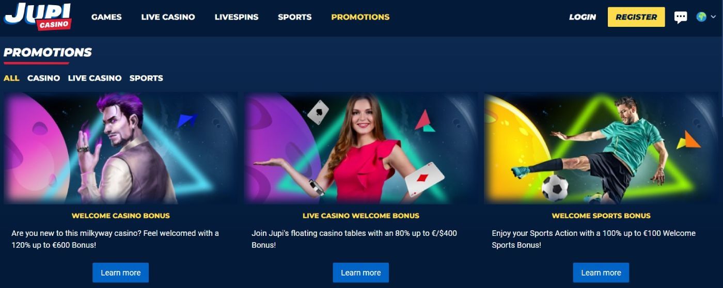Switch to Live Casino promotions filter
Viewport: 723px width, 288px height.
(x=95, y=78)
